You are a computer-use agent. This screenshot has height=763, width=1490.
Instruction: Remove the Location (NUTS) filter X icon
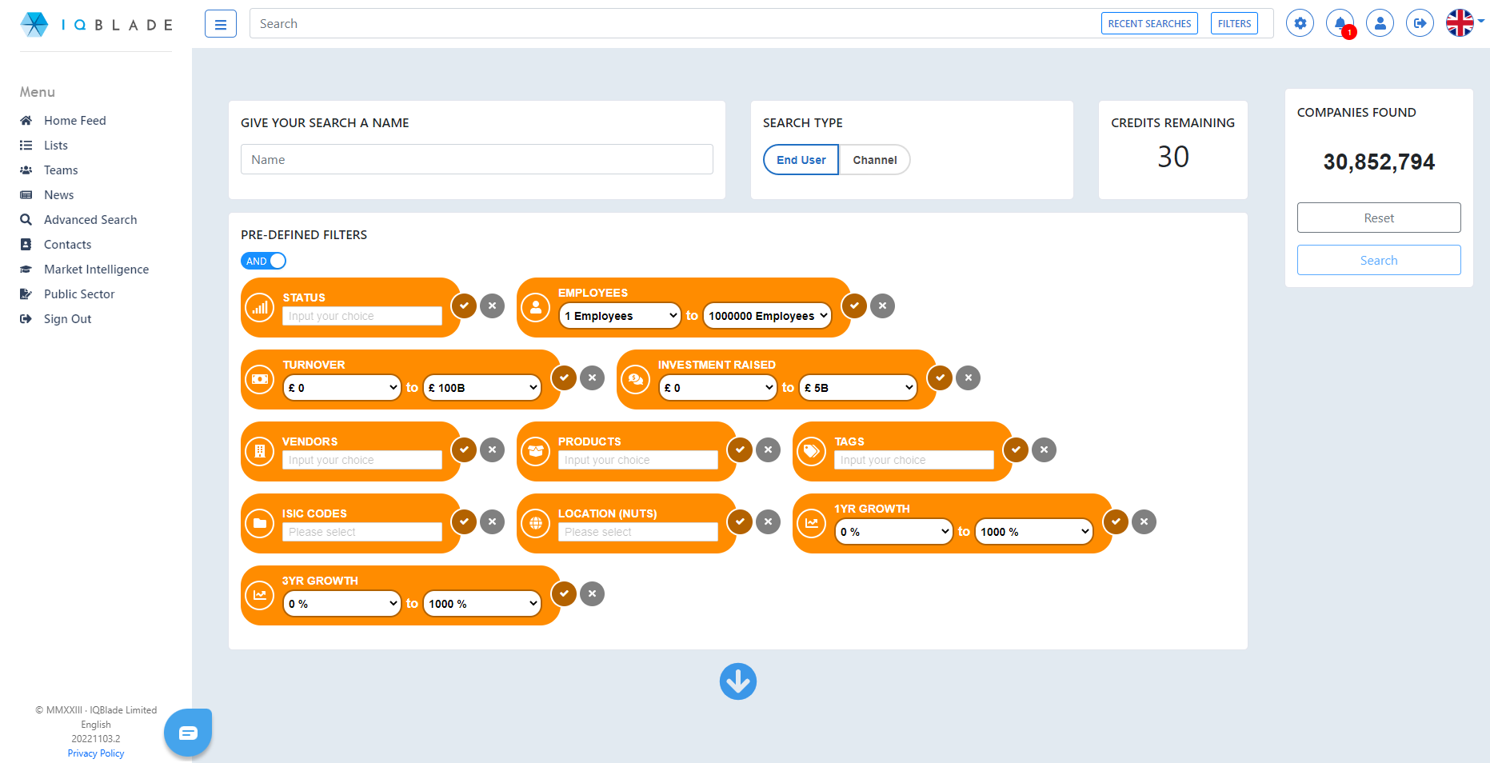(x=768, y=521)
